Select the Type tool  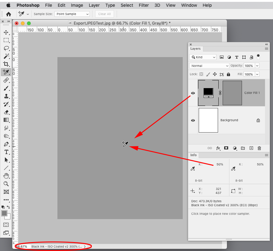(x=6, y=152)
